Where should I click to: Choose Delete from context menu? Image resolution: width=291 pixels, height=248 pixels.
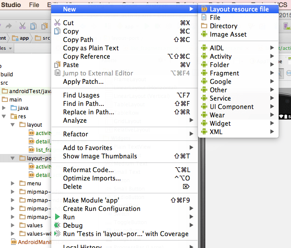[x=124, y=187]
